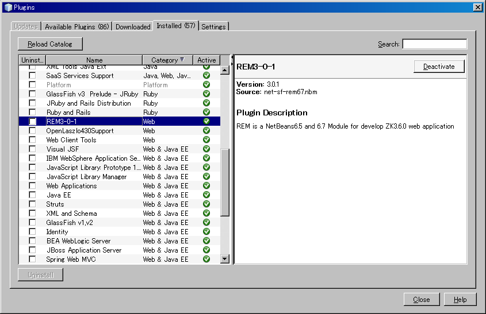Image resolution: width=486 pixels, height=314 pixels.
Task: Select IBM WebSphere Application Se... row
Action: point(120,158)
